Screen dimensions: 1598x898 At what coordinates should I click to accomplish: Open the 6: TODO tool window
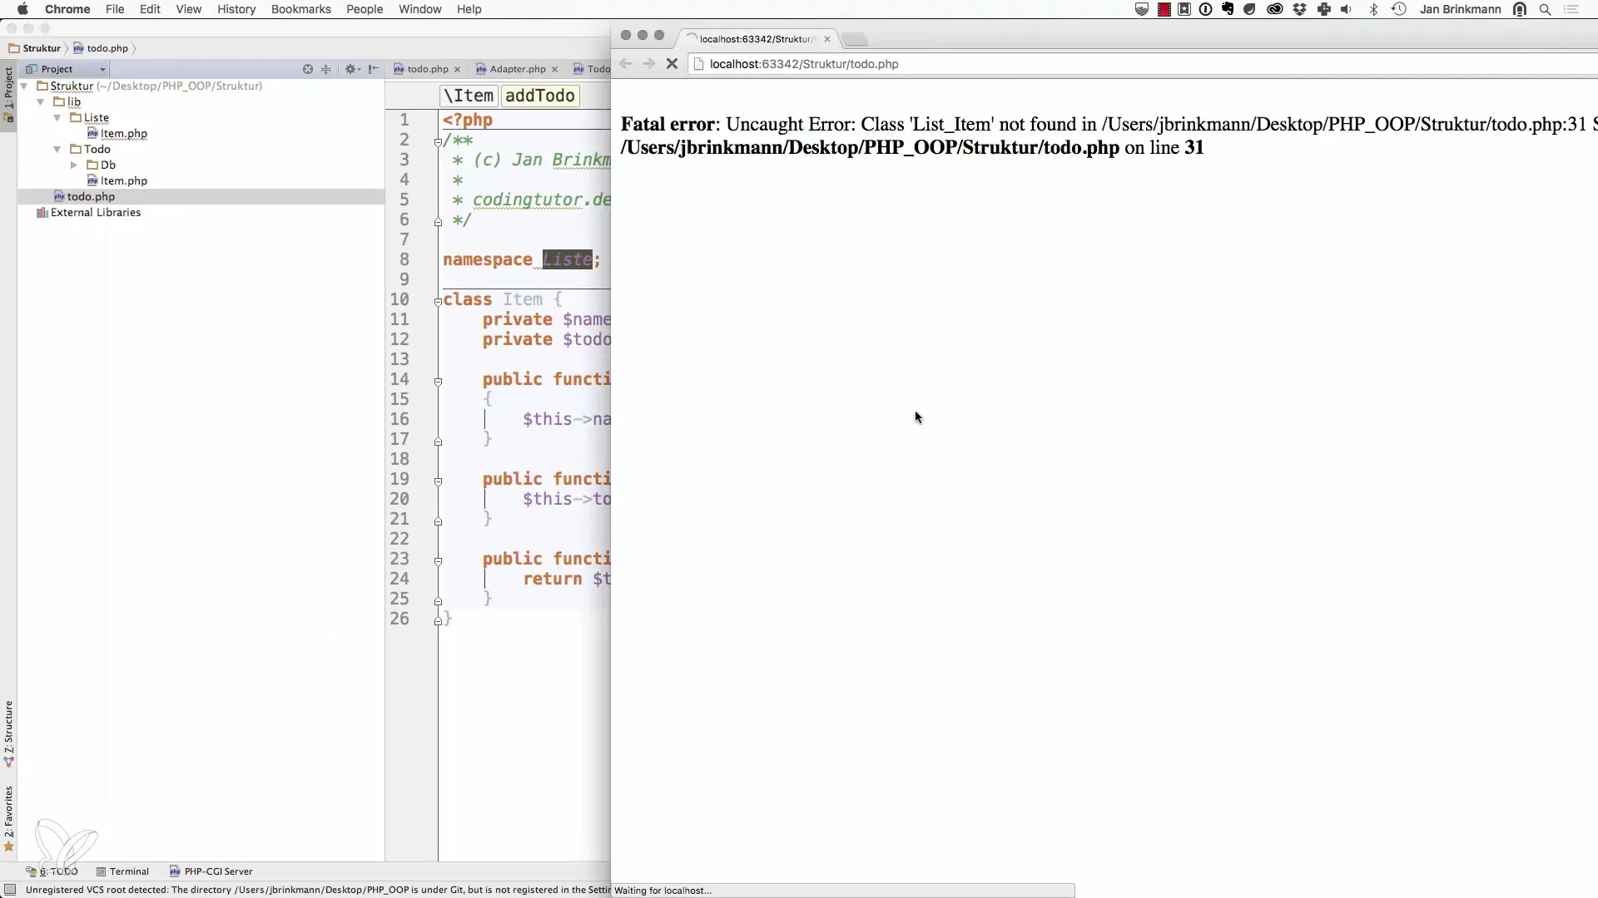click(x=52, y=871)
